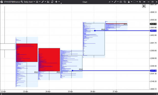Click the duplicate chart window icon

click(x=125, y=2)
